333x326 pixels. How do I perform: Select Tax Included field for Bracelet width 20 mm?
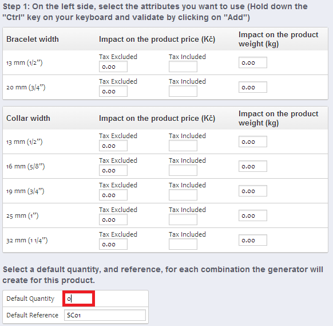pyautogui.click(x=183, y=92)
